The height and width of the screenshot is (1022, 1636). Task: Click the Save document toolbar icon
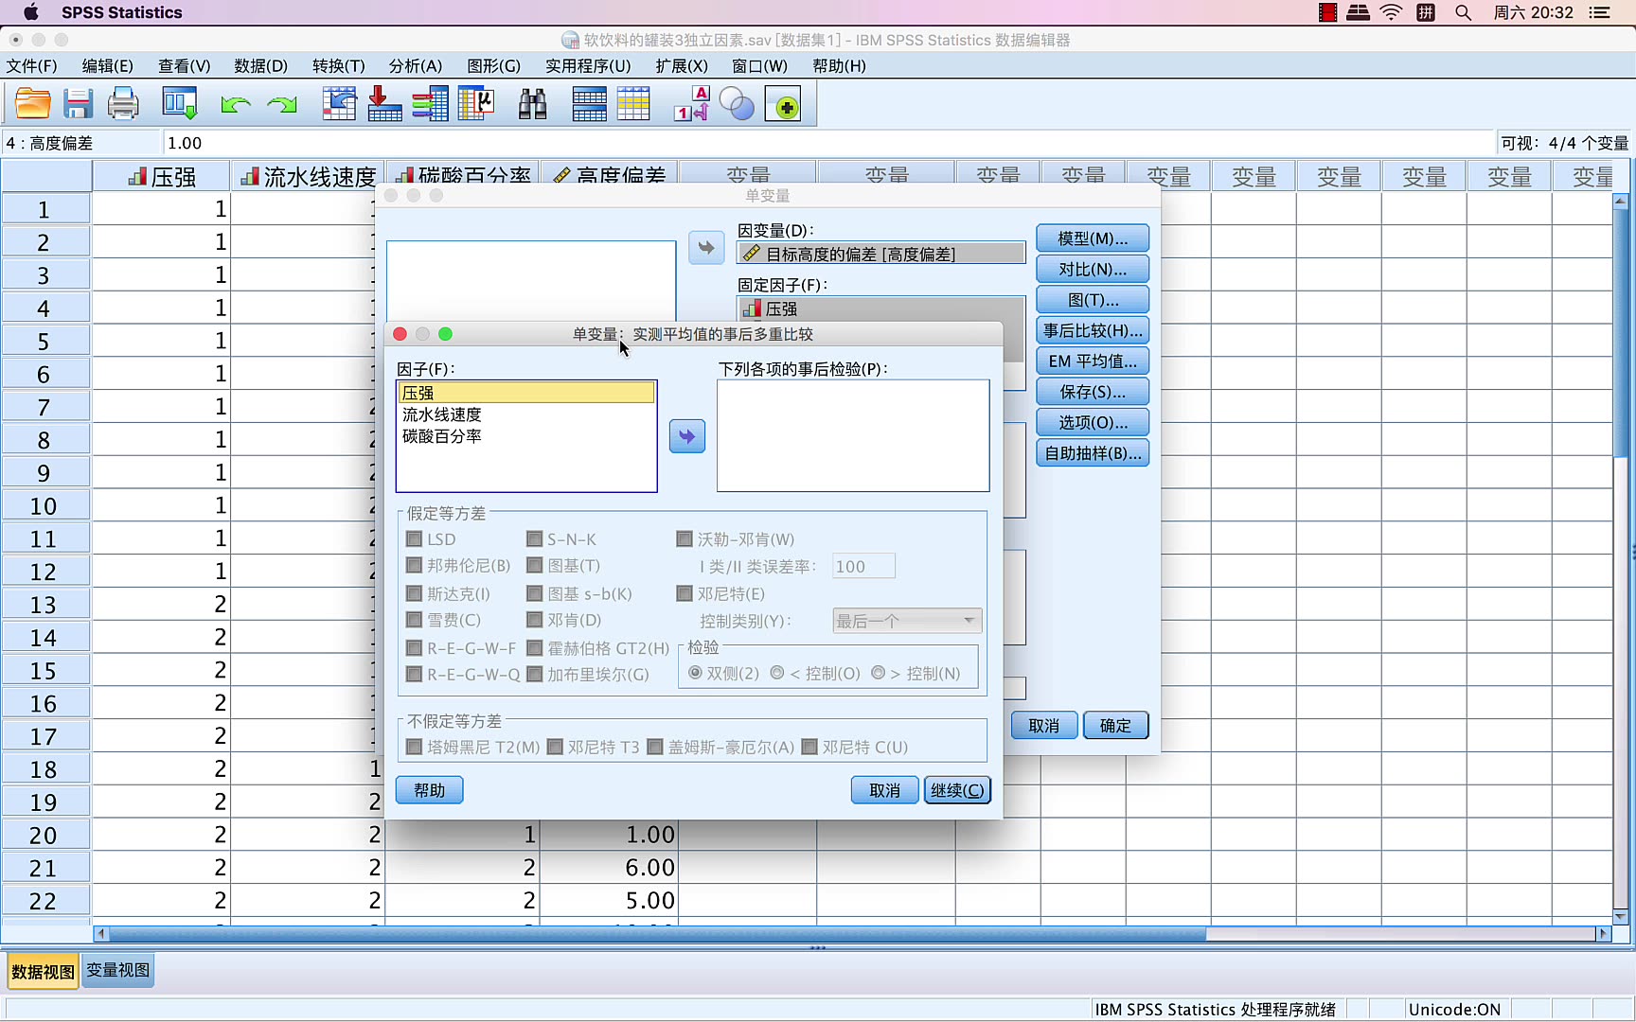pyautogui.click(x=78, y=103)
